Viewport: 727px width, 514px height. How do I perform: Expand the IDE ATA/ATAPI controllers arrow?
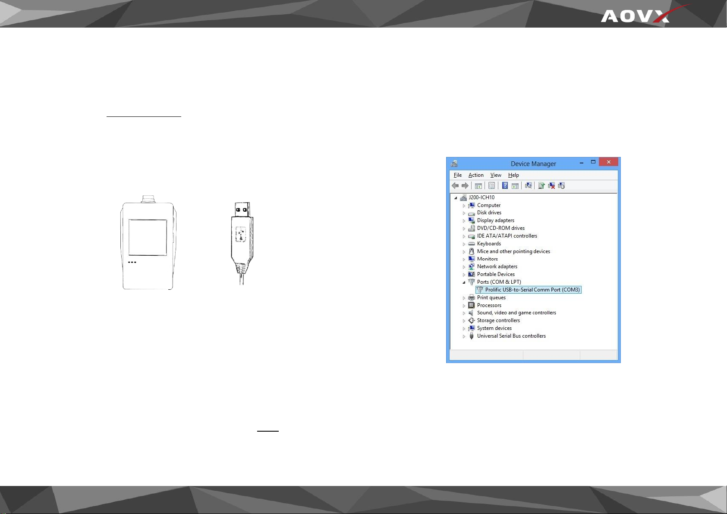pos(464,236)
